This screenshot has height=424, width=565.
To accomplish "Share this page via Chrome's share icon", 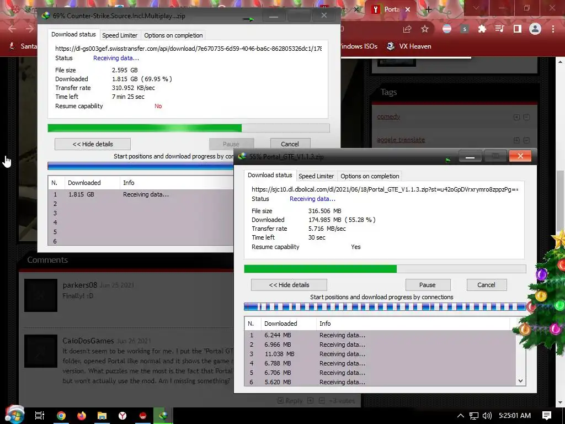I will pyautogui.click(x=407, y=29).
